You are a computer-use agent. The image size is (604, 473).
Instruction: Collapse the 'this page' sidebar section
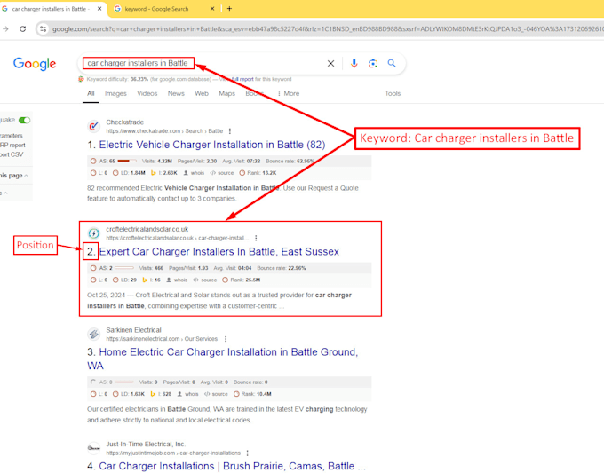coord(14,176)
